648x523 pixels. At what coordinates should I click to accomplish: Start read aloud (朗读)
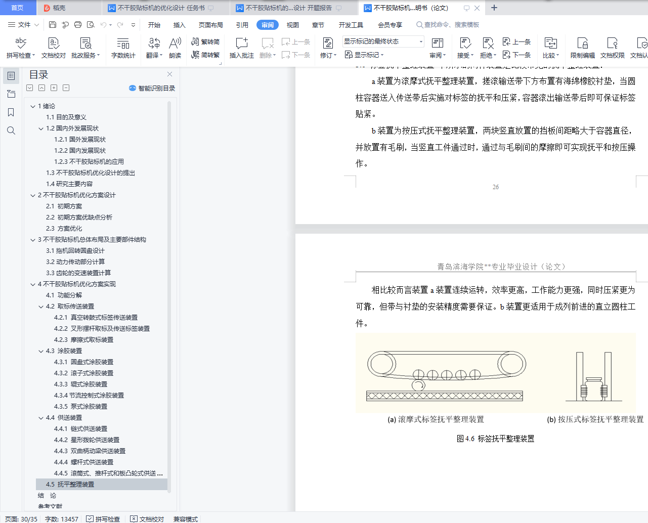coord(175,48)
